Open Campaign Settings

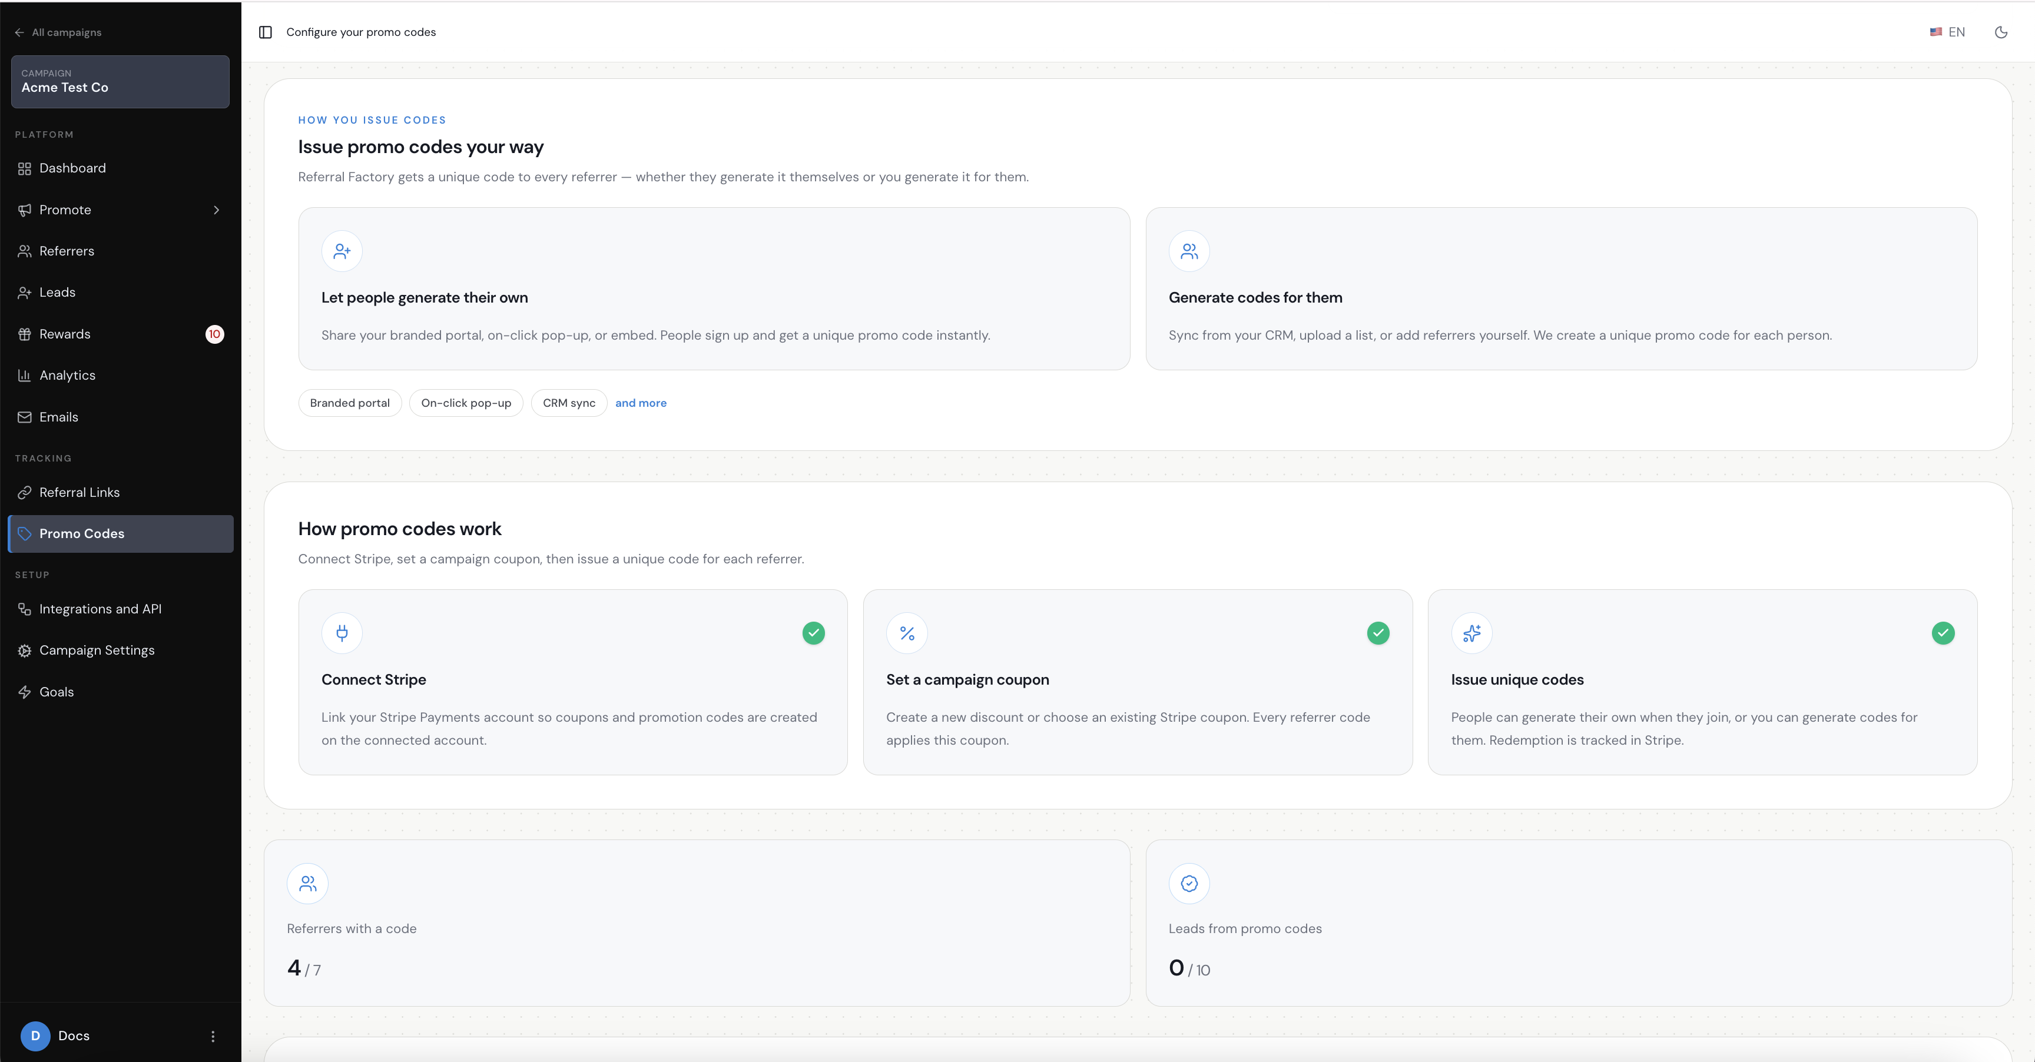(120, 651)
